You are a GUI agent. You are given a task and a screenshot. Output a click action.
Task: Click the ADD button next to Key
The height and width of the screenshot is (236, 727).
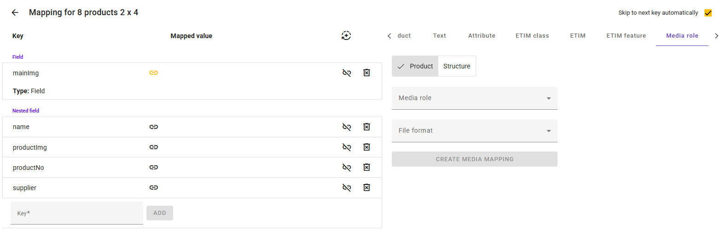(160, 213)
